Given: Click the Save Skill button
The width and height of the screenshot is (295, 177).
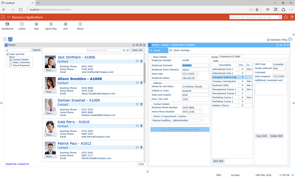Looking at the screenshot, I should pyautogui.click(x=261, y=136).
